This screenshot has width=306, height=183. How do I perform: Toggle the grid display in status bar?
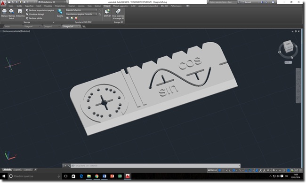click(219, 170)
